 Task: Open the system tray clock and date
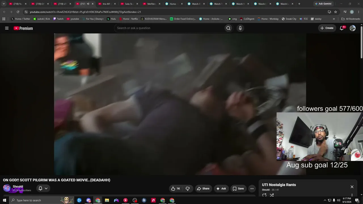click(347, 200)
